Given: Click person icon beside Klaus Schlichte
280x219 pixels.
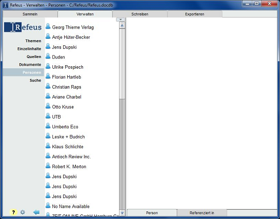Looking at the screenshot, I should click(x=48, y=146).
